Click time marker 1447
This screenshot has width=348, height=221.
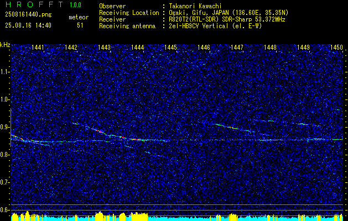(x=237, y=47)
